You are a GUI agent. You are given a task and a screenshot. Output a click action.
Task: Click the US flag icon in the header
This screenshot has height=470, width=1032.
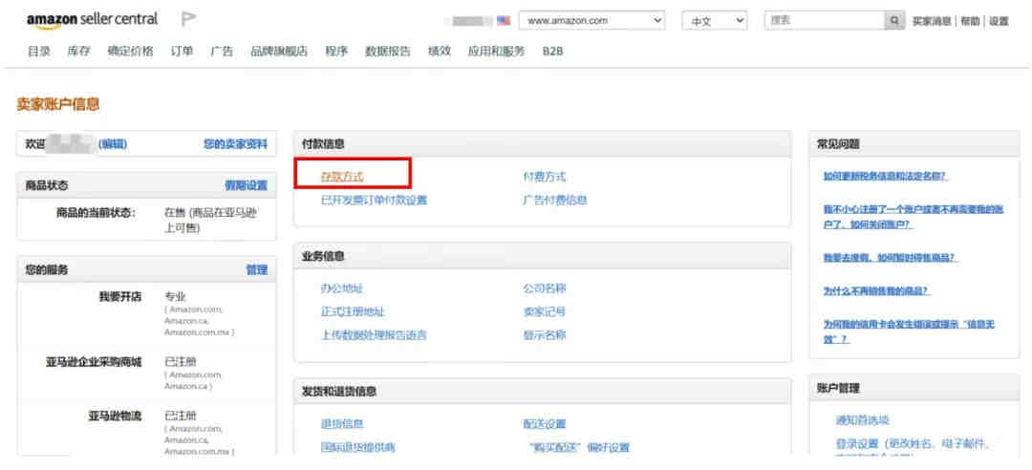tap(504, 21)
